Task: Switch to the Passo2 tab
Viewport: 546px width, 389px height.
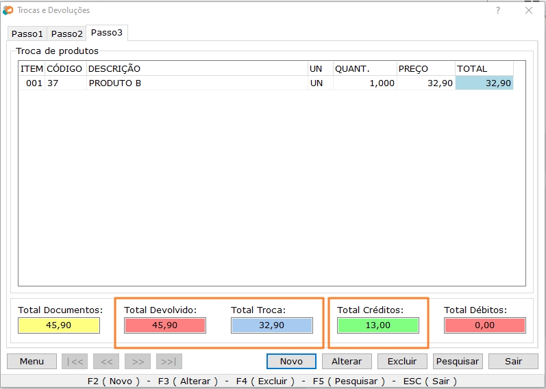Action: [67, 33]
